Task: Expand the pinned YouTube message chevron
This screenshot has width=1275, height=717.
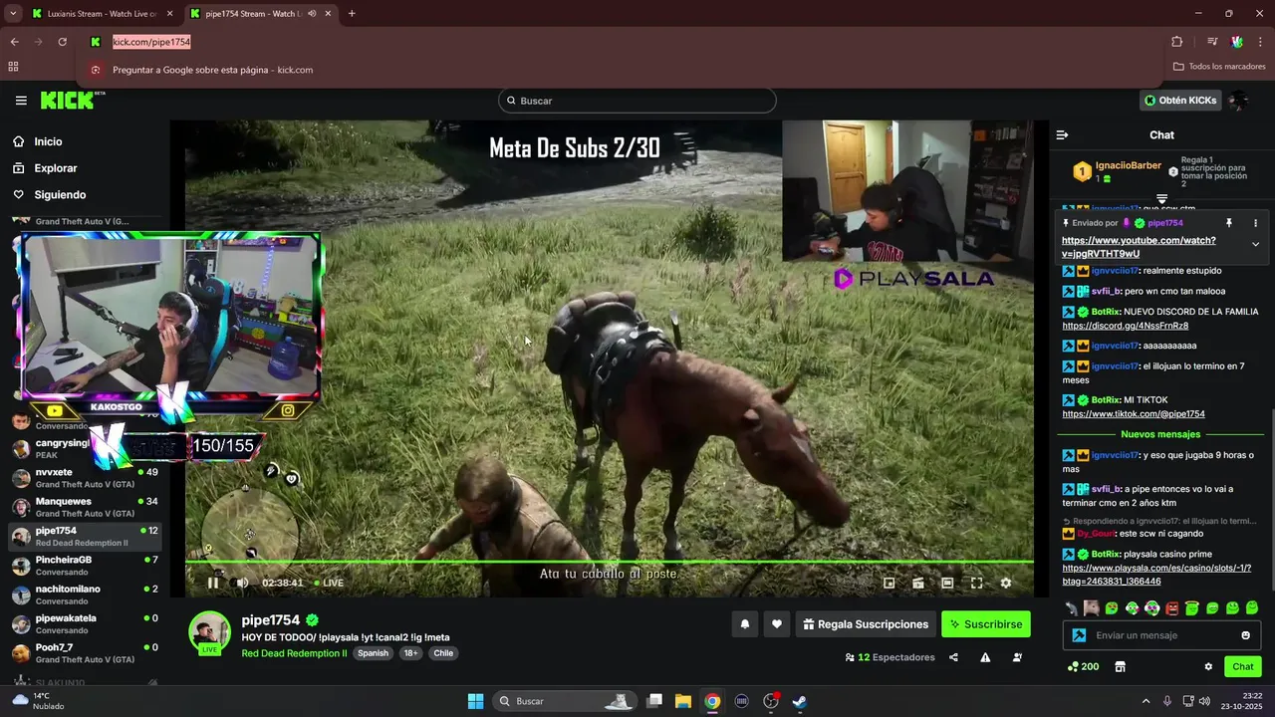Action: [x=1255, y=244]
